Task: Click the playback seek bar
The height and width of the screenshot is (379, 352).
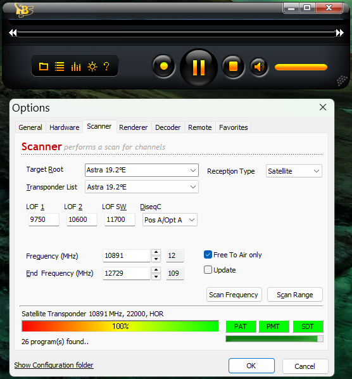Action: (x=176, y=32)
